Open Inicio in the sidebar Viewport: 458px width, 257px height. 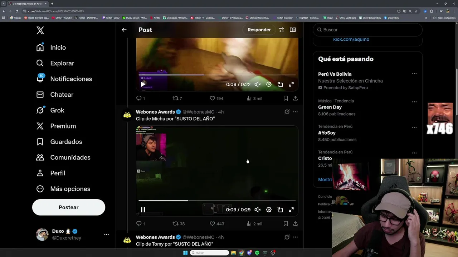coord(51,47)
